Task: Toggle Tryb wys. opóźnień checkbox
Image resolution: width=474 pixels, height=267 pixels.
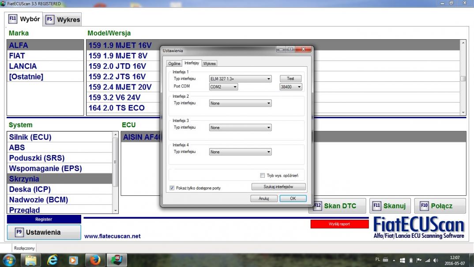Action: 263,175
